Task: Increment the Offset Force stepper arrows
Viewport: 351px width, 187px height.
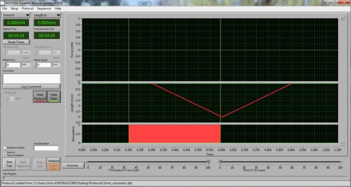Action: coord(5,64)
